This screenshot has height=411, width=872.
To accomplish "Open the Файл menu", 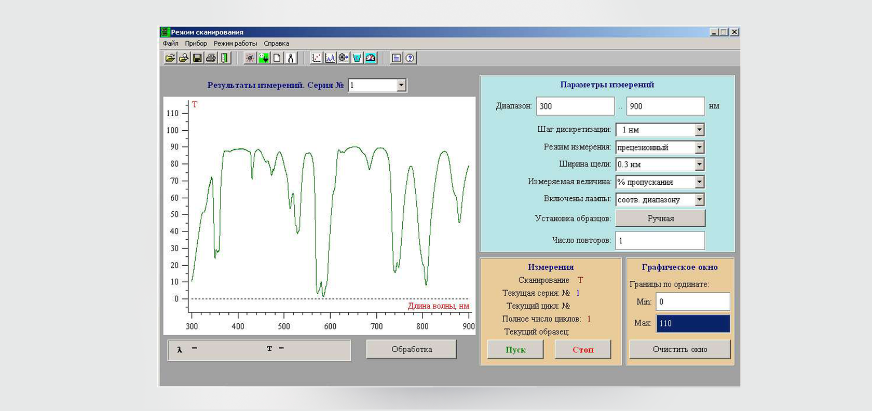I will coord(171,44).
